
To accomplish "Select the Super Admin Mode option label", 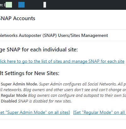I will (x=20, y=84).
